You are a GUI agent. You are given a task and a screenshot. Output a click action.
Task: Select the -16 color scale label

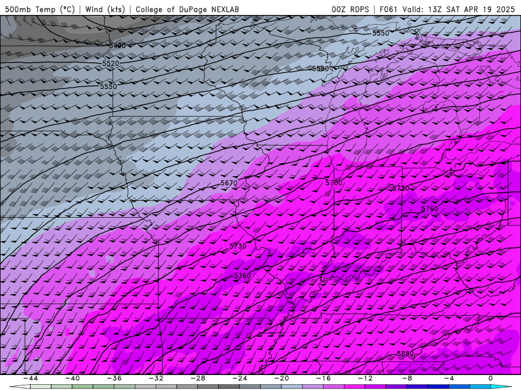(x=323, y=378)
